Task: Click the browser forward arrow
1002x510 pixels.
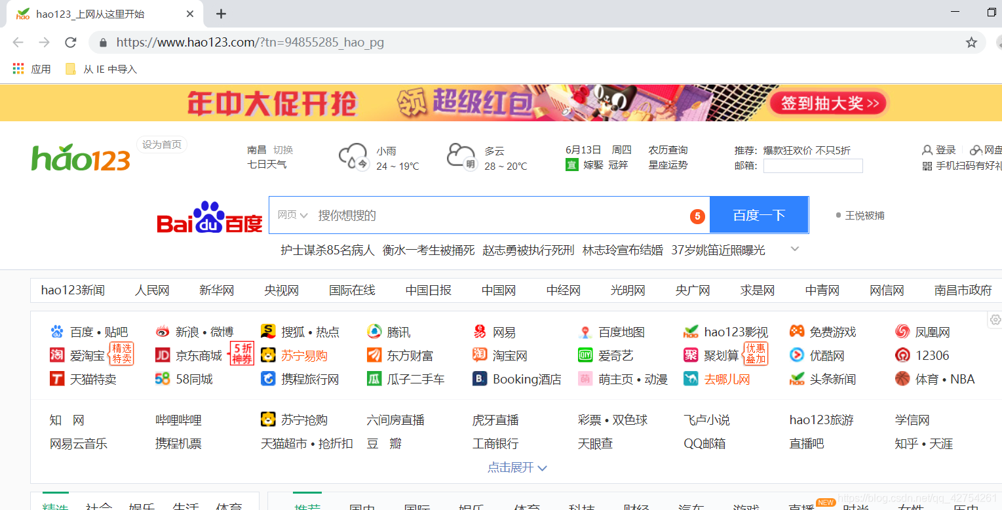Action: 44,43
